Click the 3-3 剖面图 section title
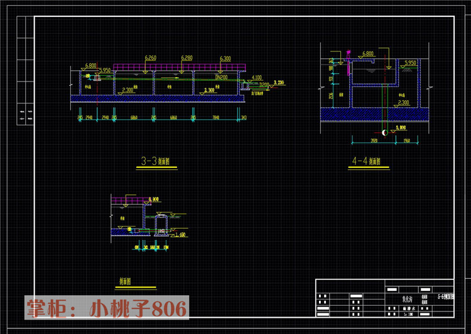Image resolution: width=471 pixels, height=334 pixels. pos(155,161)
